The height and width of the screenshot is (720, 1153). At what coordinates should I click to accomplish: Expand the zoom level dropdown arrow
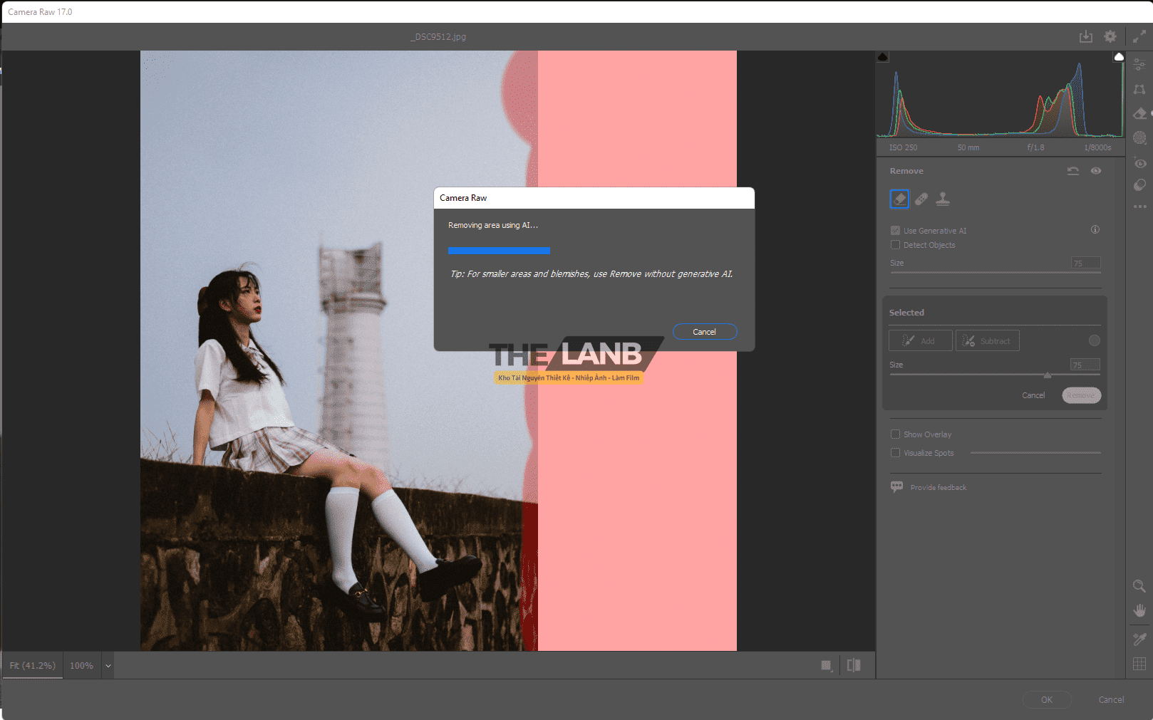(x=108, y=666)
